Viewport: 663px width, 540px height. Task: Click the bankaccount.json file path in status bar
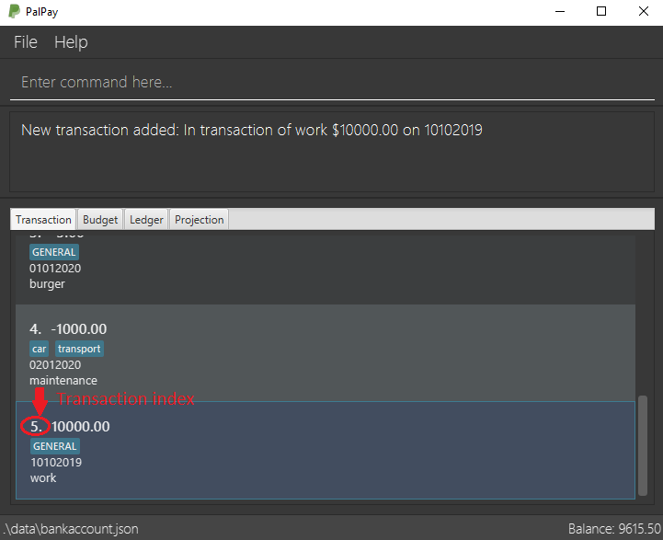[71, 529]
